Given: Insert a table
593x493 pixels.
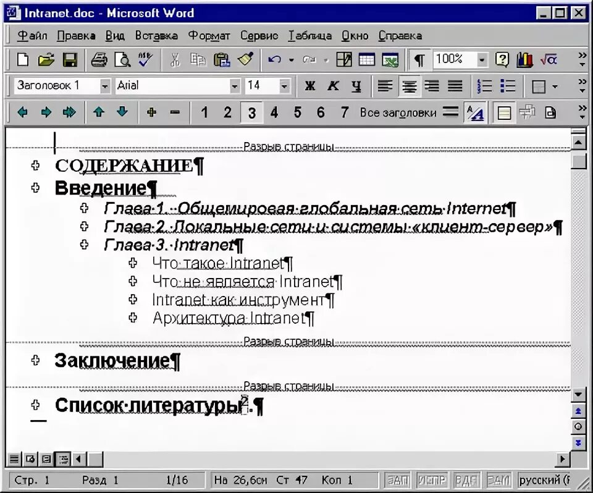Looking at the screenshot, I should (x=366, y=60).
